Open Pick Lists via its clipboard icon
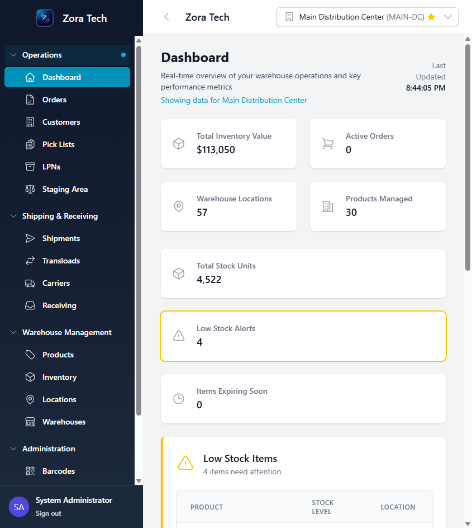 click(x=30, y=144)
